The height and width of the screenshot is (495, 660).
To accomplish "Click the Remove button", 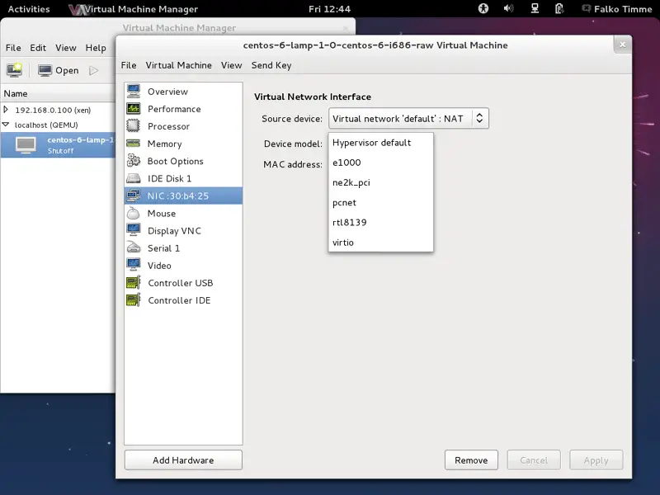I will coord(471,460).
